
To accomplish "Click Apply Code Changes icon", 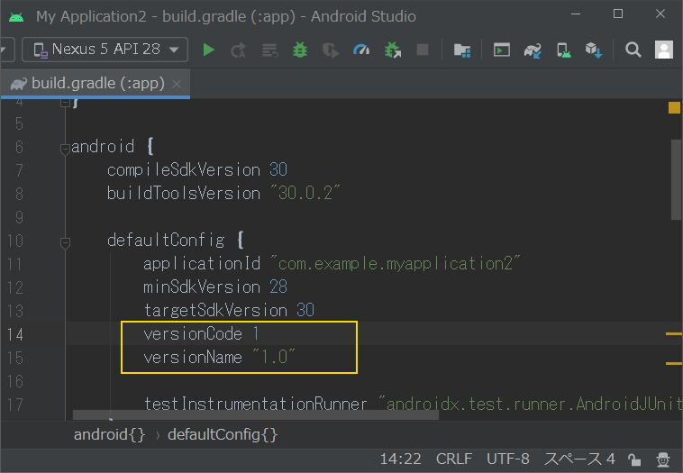I will (x=269, y=50).
